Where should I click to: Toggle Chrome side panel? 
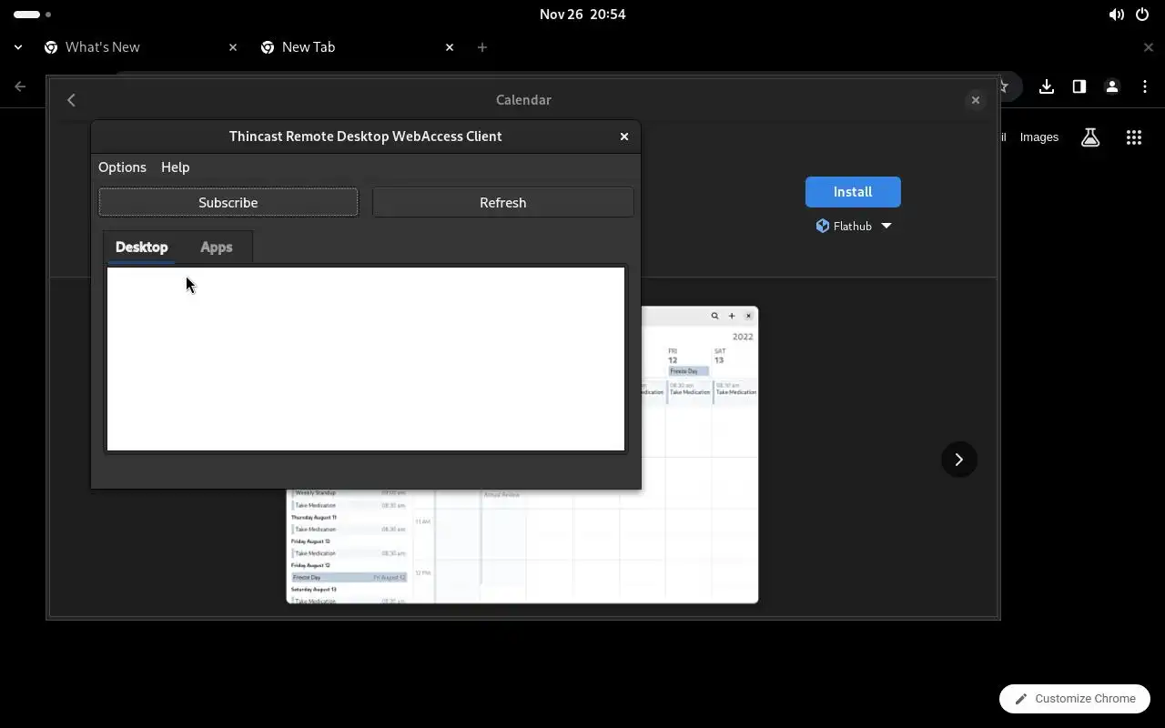[x=1079, y=86]
